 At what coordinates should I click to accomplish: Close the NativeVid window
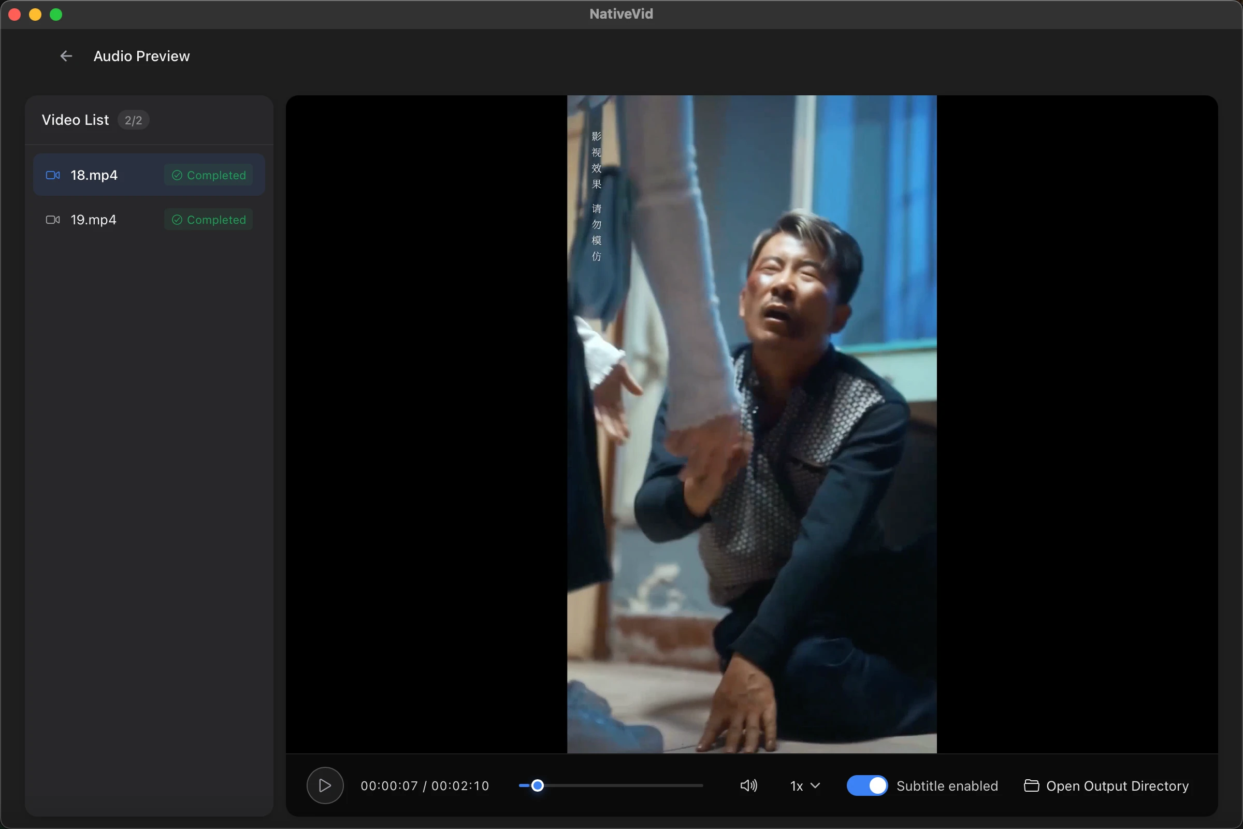[15, 15]
